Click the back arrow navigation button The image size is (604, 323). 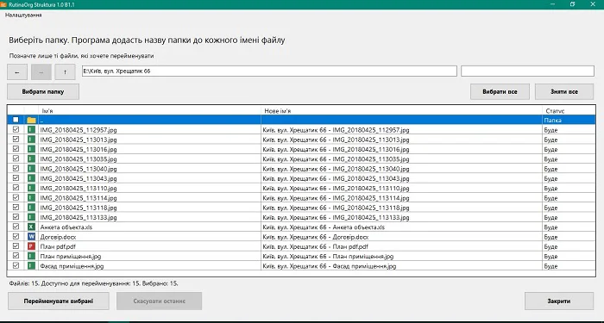(17, 72)
